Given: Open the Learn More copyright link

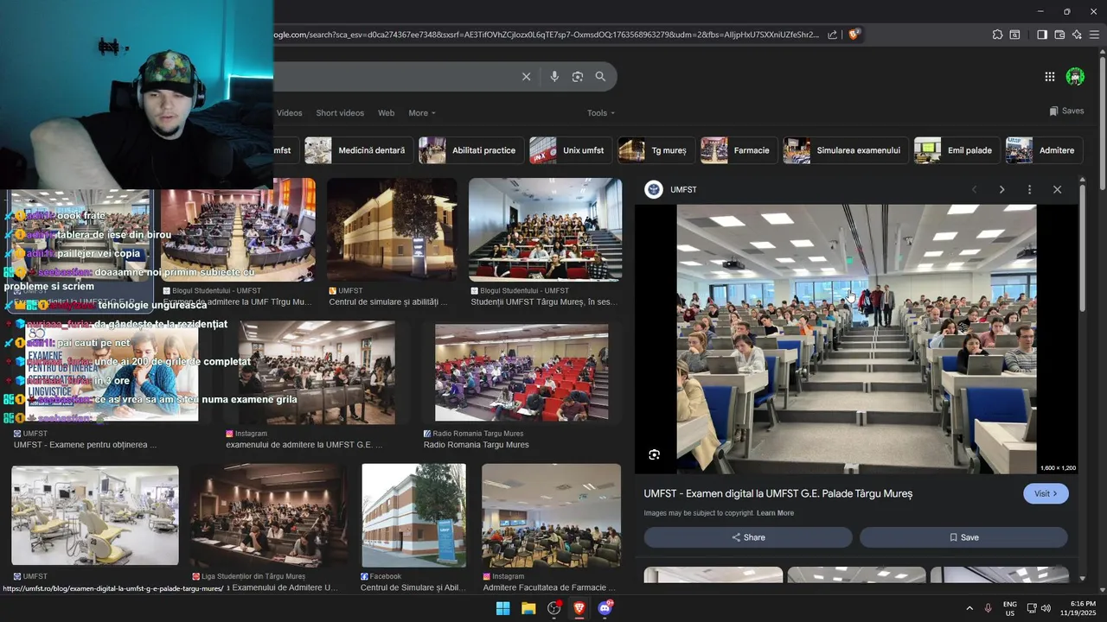Looking at the screenshot, I should 775,513.
